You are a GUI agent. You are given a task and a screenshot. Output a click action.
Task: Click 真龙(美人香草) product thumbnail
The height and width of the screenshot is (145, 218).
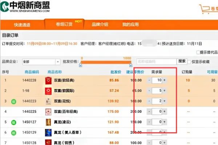[x=48, y=133]
